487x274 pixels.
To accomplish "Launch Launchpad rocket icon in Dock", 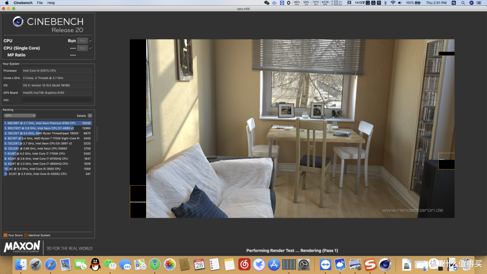I will click(x=36, y=265).
